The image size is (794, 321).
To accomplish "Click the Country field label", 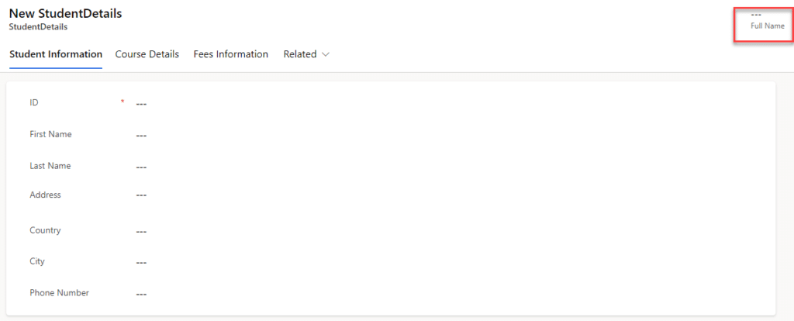I will click(45, 230).
